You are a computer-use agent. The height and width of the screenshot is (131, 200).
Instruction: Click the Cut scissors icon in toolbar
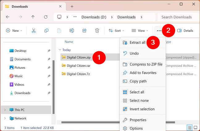(34, 31)
